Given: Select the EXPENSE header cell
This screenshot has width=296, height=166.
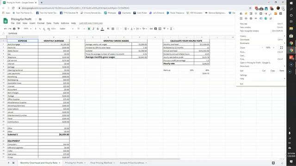Looking at the screenshot, I should click(x=23, y=41).
